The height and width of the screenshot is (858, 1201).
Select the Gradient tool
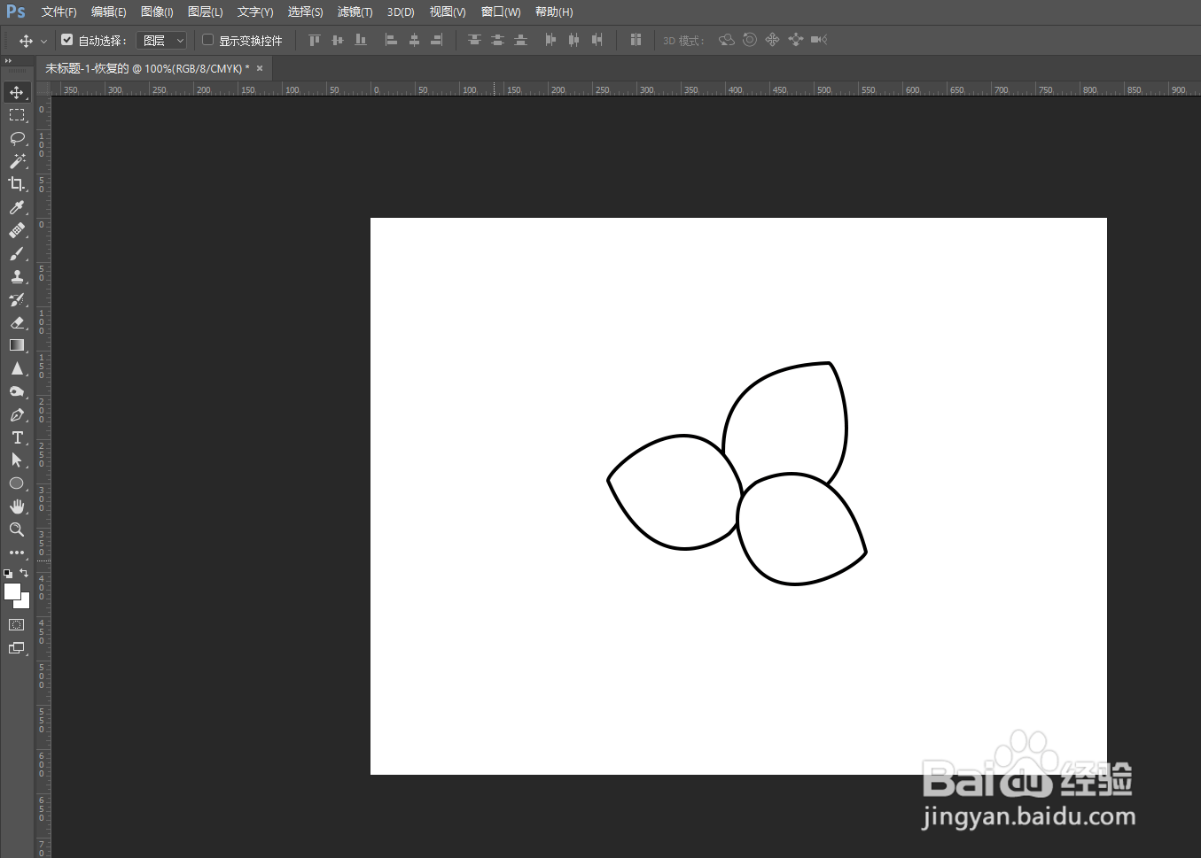click(x=17, y=345)
